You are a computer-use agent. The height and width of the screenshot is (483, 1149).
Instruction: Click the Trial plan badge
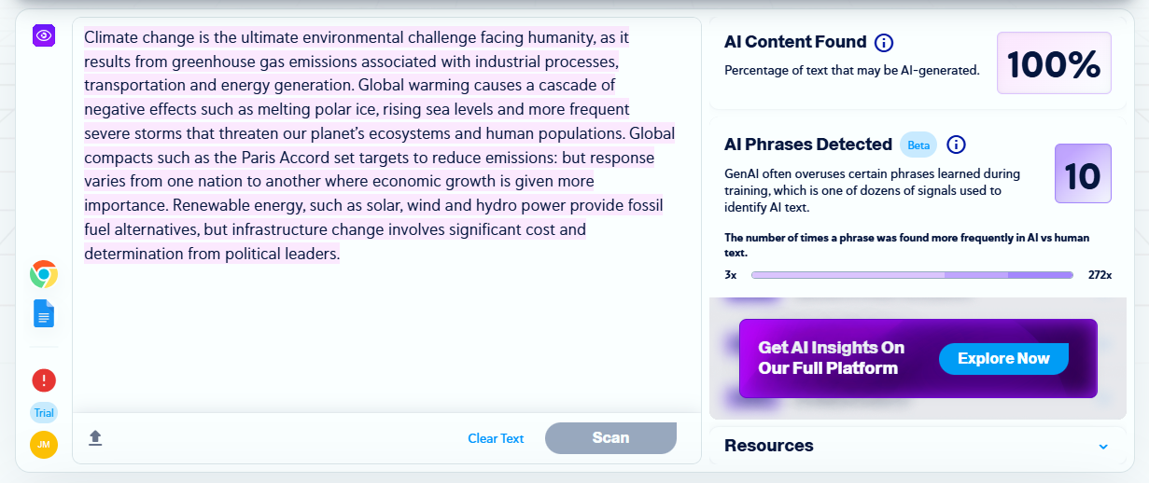44,413
